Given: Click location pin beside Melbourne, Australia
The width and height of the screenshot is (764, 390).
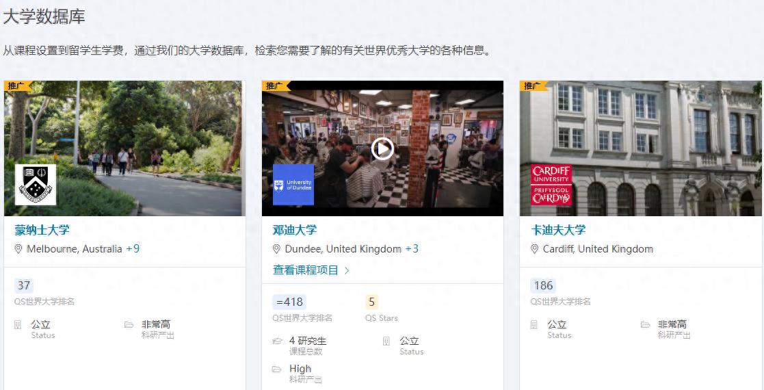Looking at the screenshot, I should [18, 249].
